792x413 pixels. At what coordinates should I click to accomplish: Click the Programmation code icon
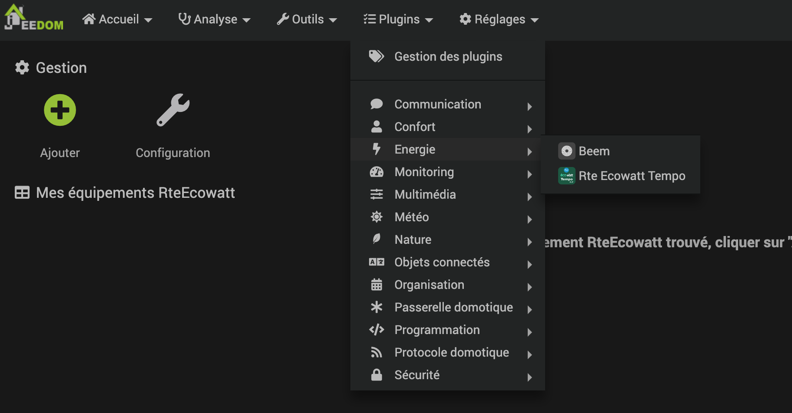click(x=376, y=330)
